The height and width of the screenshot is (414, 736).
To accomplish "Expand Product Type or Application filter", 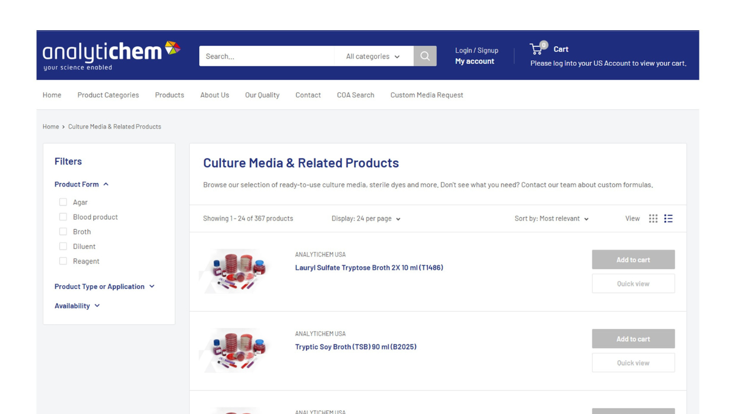I will tap(105, 286).
